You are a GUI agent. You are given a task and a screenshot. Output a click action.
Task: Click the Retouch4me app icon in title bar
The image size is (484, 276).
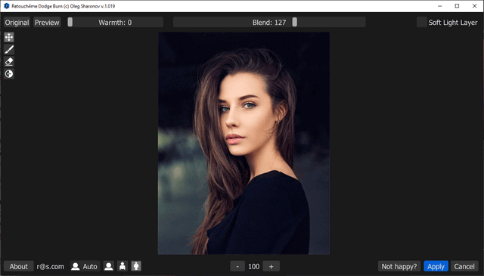click(7, 6)
